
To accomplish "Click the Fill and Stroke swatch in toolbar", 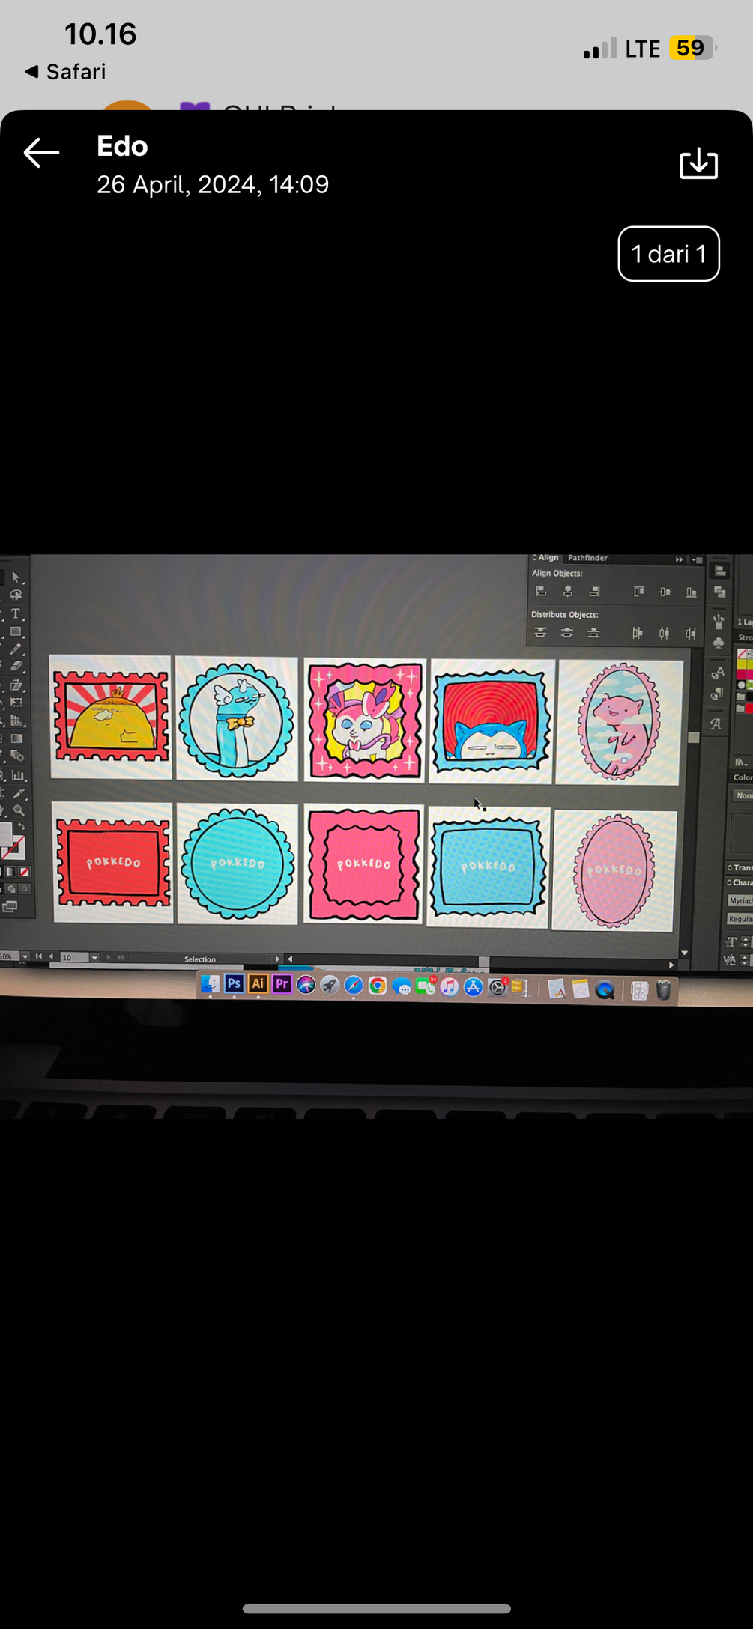I will click(x=12, y=841).
